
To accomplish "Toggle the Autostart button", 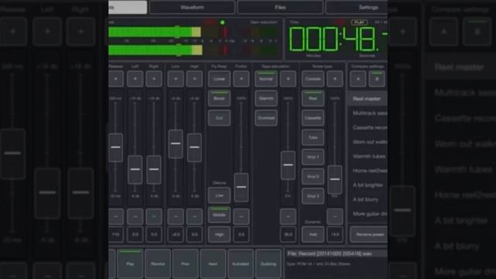I will pos(240,263).
